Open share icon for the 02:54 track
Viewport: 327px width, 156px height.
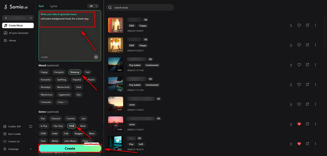(307, 84)
